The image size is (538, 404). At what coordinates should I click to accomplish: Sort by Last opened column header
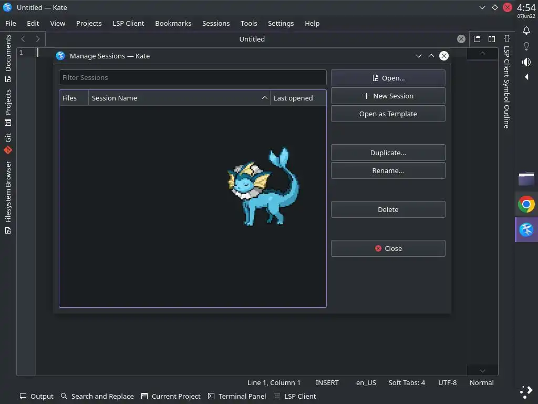[298, 98]
